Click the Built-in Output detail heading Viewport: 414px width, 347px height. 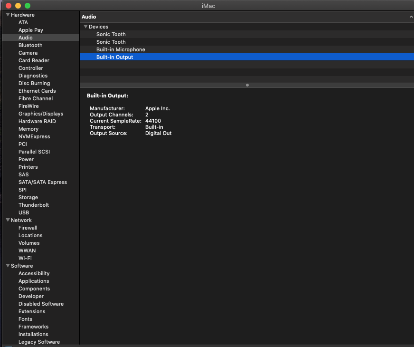(107, 96)
